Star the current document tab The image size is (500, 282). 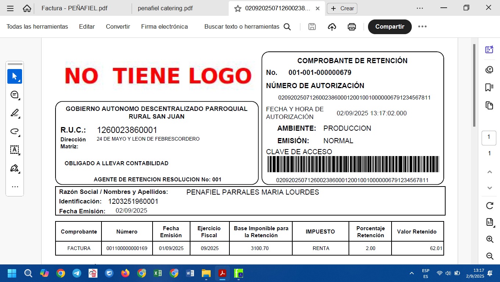pyautogui.click(x=238, y=8)
